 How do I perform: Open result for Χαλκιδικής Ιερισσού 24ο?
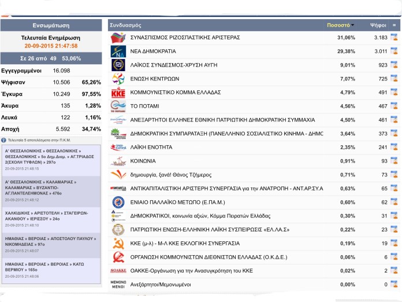tap(51, 220)
